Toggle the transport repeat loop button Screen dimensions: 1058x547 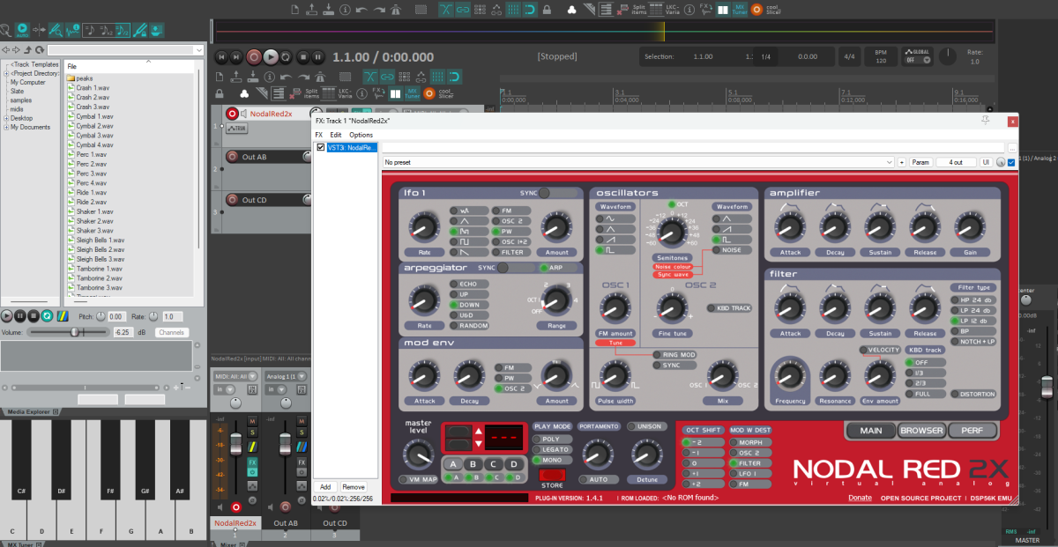(x=286, y=56)
